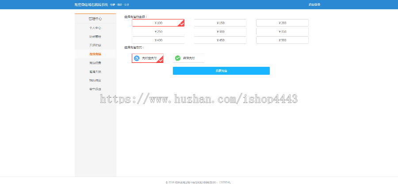Open 充值记录 in the sidebar
Viewport: 398px width, 196px height.
coord(95,63)
